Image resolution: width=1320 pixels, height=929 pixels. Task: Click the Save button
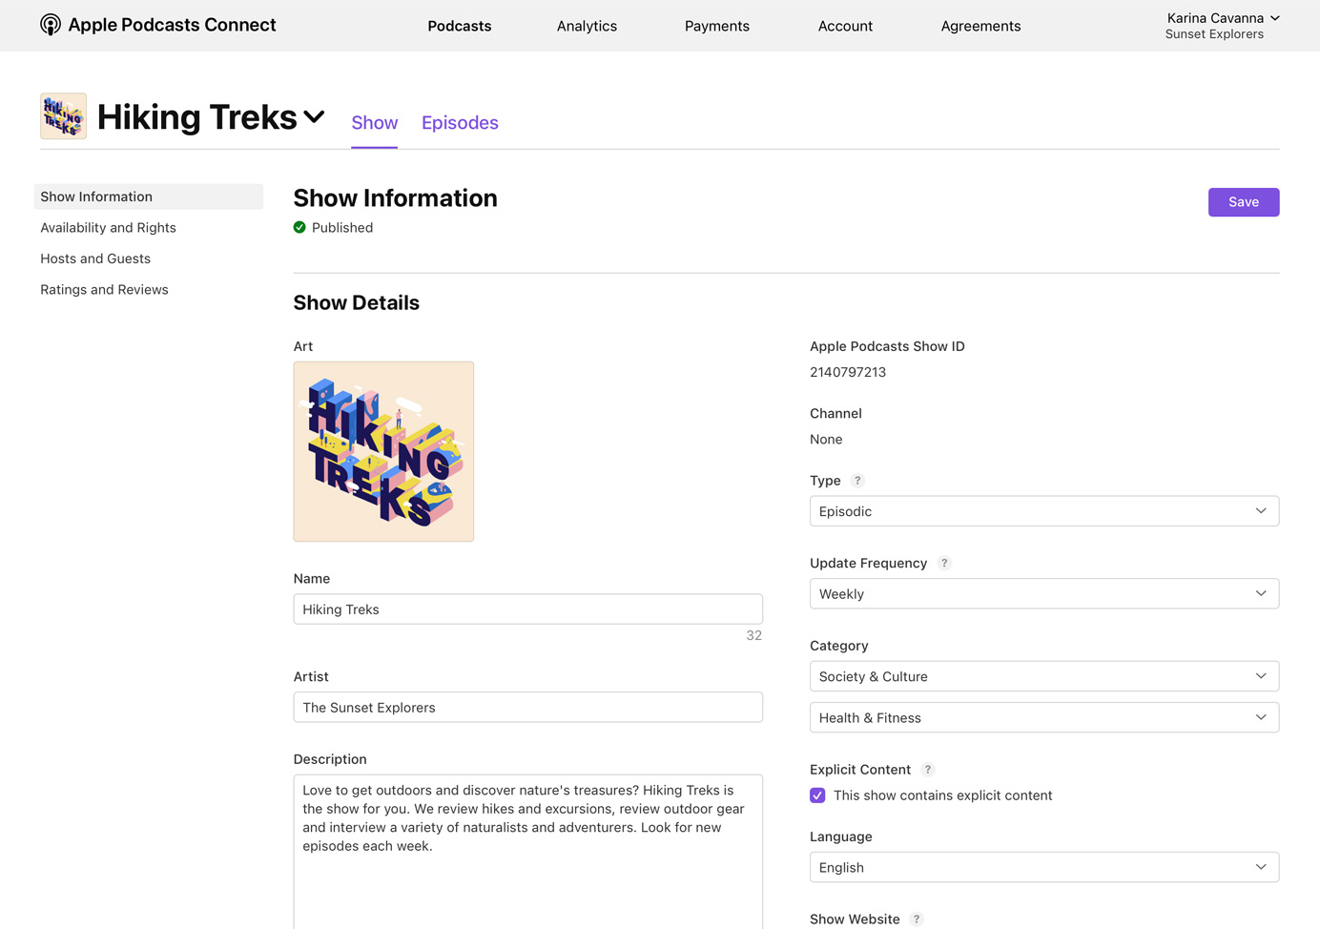[x=1244, y=202]
